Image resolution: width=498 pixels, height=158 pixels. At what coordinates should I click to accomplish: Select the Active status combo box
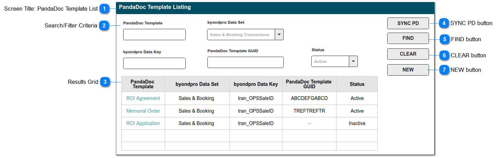(x=334, y=61)
